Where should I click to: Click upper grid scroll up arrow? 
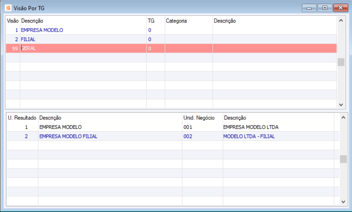tap(341, 21)
